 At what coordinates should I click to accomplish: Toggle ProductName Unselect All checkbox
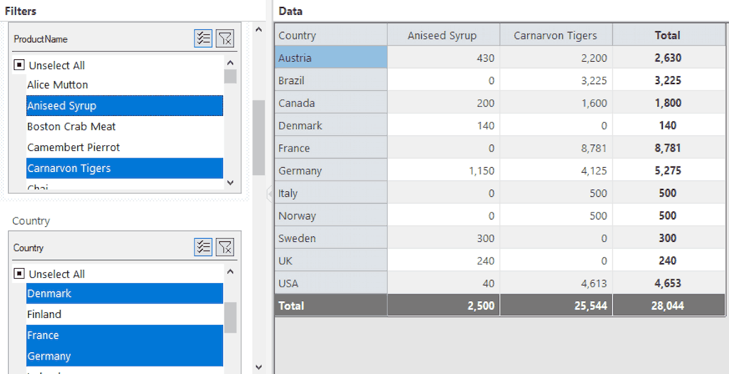tap(19, 65)
